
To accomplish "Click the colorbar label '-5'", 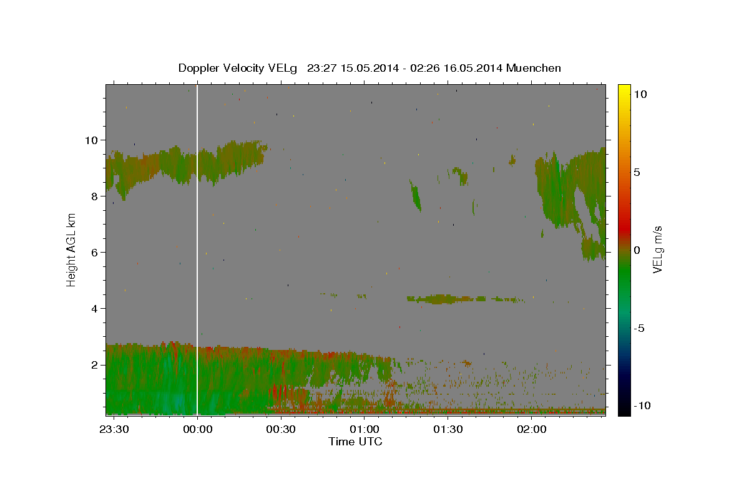I will tap(639, 328).
